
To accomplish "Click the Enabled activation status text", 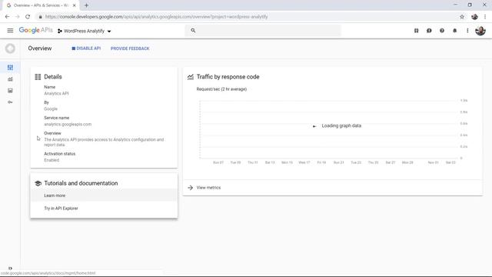I will [52, 160].
